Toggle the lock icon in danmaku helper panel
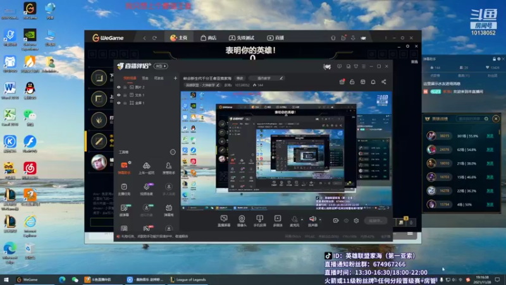The image size is (506, 285). coord(494,59)
